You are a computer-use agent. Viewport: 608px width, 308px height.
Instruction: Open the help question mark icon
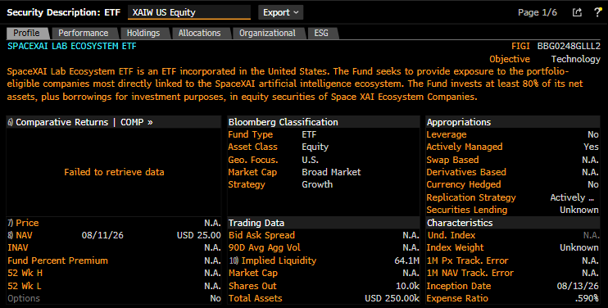[597, 12]
